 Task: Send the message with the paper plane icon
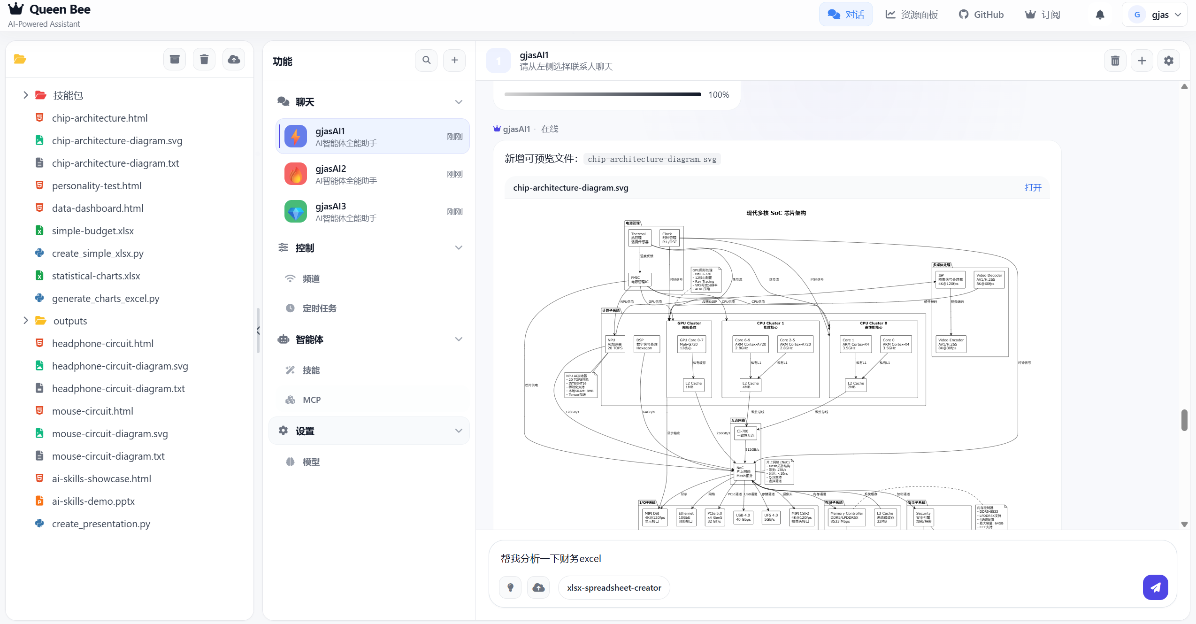[1156, 587]
